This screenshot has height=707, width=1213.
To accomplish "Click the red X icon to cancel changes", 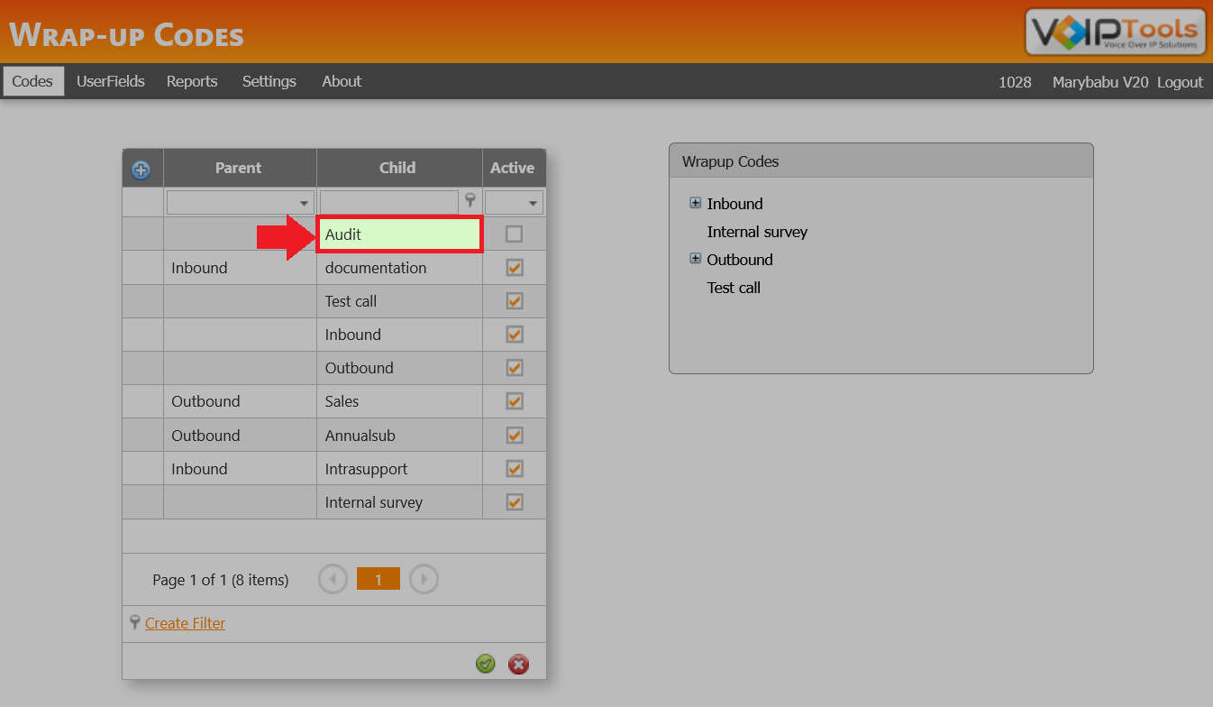I will (x=518, y=664).
